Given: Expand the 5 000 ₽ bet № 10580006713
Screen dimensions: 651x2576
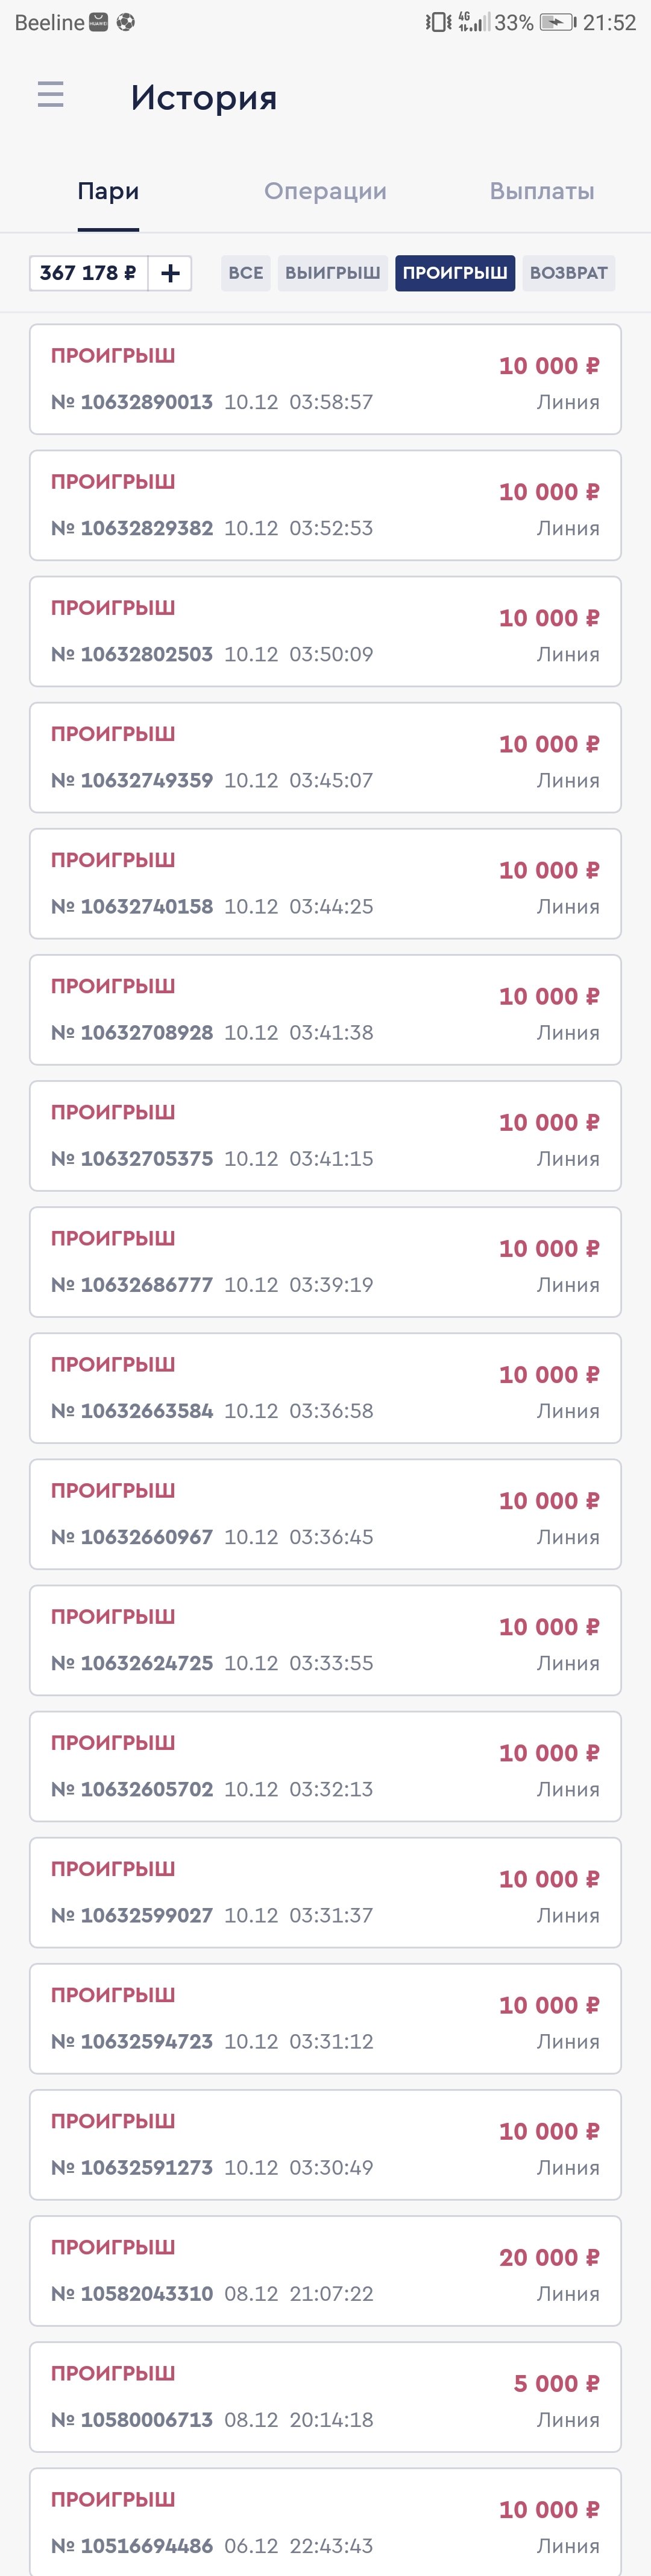Looking at the screenshot, I should 325,2397.
